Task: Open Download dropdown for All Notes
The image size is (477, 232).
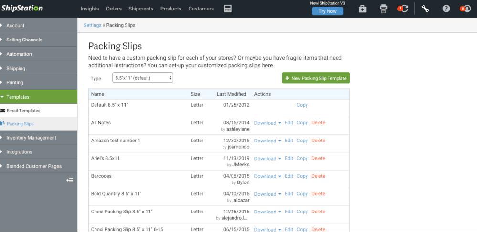Action: click(x=267, y=123)
